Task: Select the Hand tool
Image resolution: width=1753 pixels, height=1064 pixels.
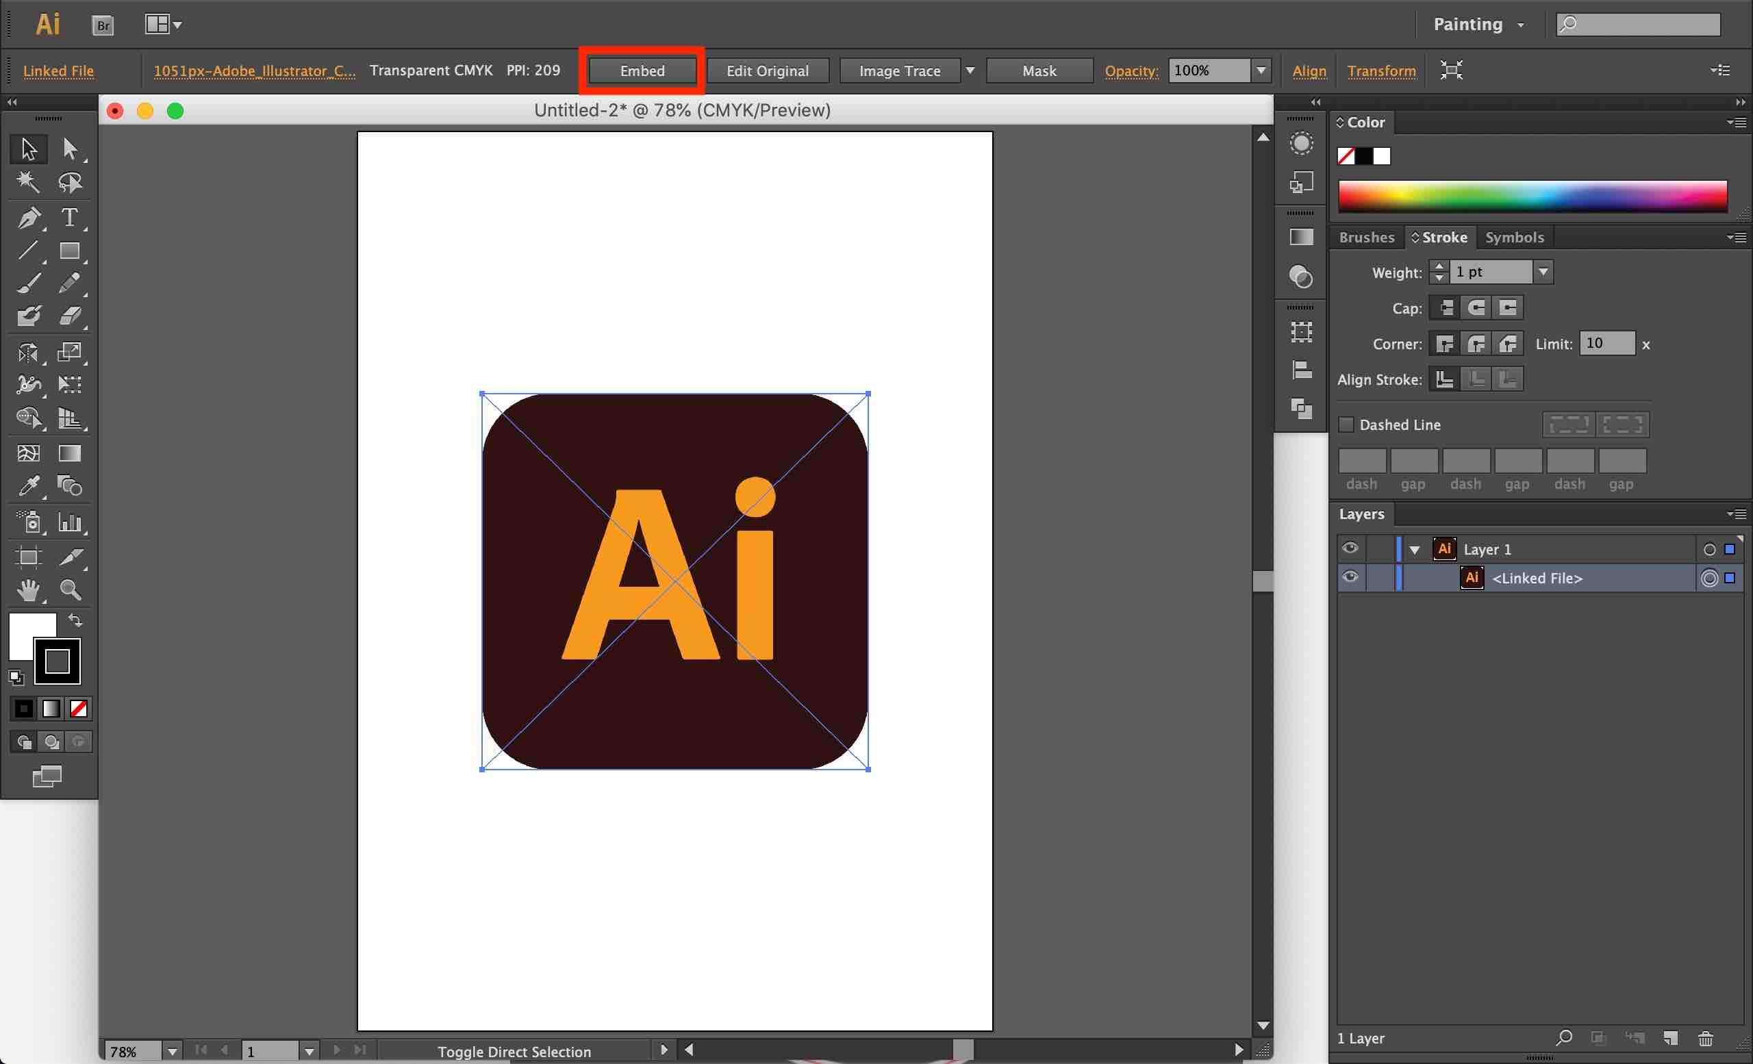Action: (x=29, y=590)
